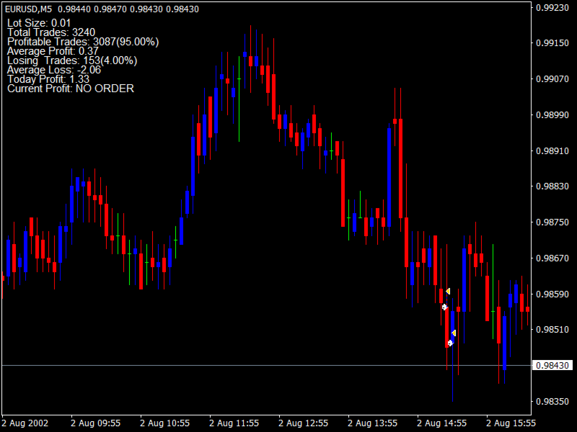The height and width of the screenshot is (432, 577).
Task: Select the lower yellow trade-close arrow
Action: point(454,333)
